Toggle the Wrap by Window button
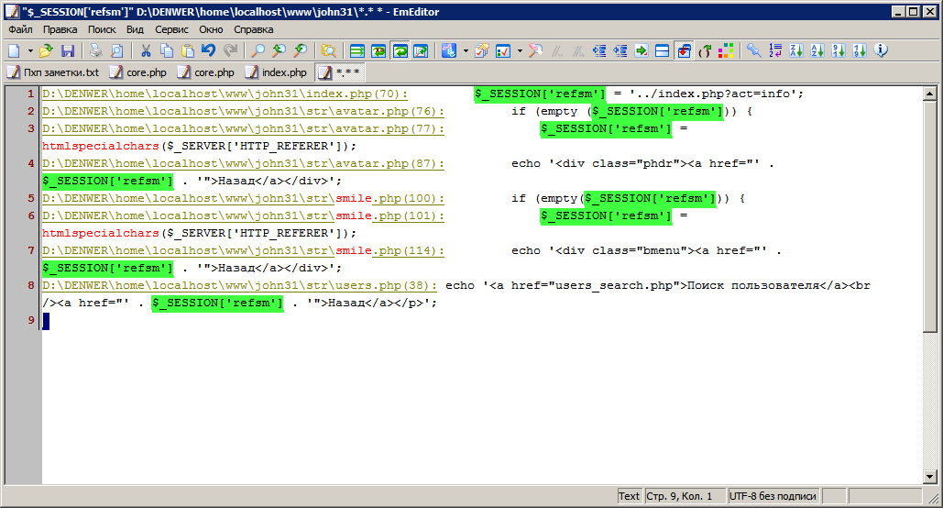The width and height of the screenshot is (943, 508). 400,50
